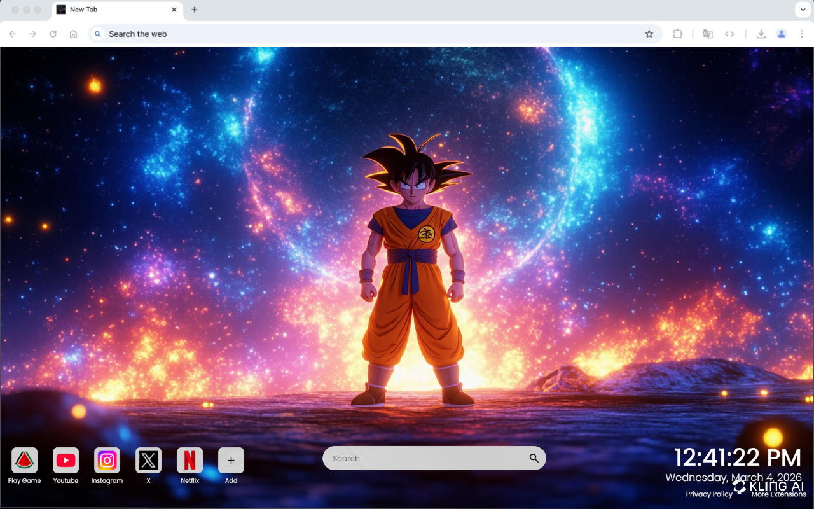The image size is (814, 509).
Task: Click the Wednesday, March 4, 2026 date text
Action: (x=734, y=477)
